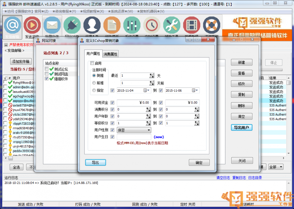Click the 添加发件箱 button
The width and height of the screenshot is (294, 209).
(21, 61)
